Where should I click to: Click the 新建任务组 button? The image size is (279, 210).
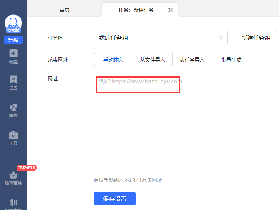256,38
